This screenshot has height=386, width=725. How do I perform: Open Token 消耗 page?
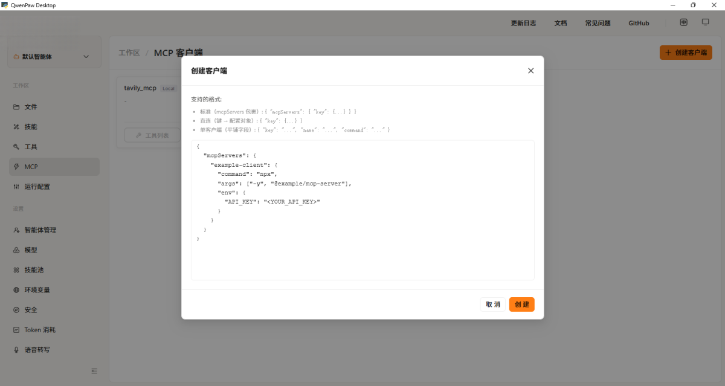pyautogui.click(x=54, y=330)
